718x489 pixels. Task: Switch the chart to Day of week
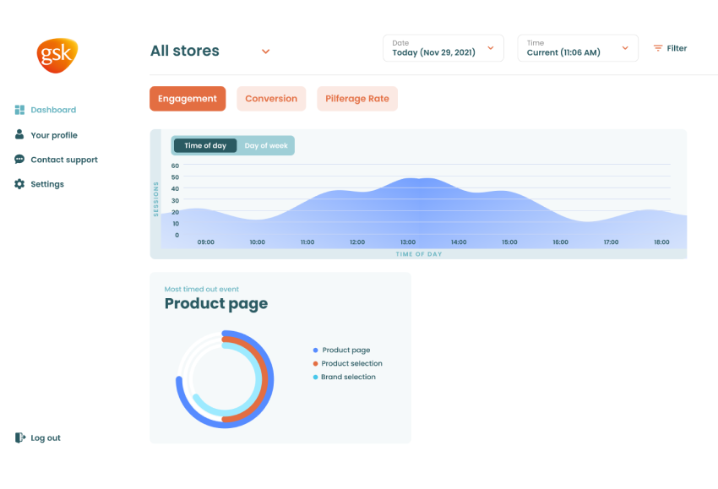pos(266,145)
